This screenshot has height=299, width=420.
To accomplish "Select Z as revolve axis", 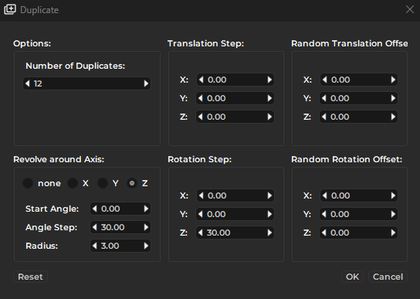I will (132, 183).
